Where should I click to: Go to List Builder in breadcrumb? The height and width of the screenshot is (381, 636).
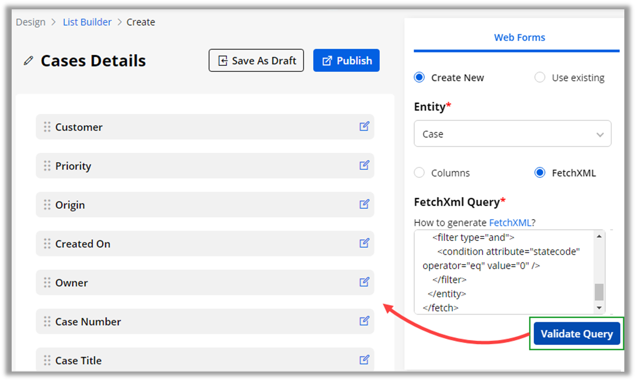tap(87, 22)
